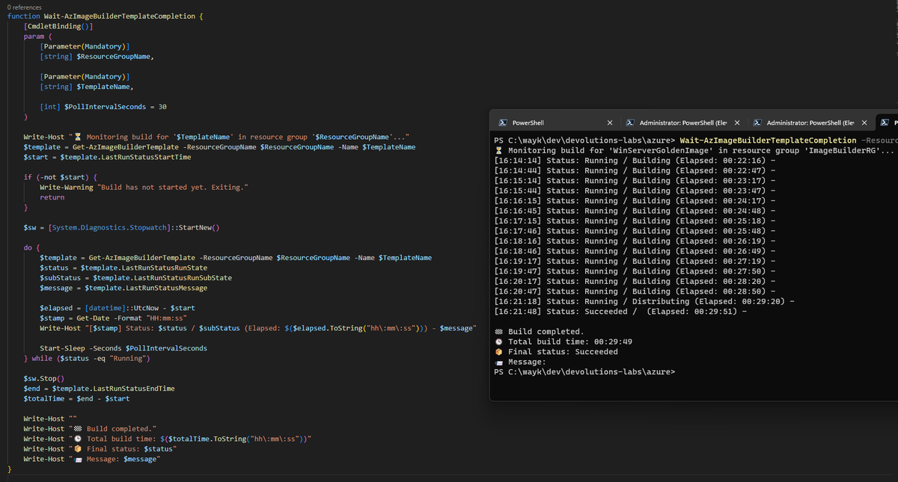Place cursor on $PollIntervalSeconds = 30 parameter

pyautogui.click(x=103, y=107)
